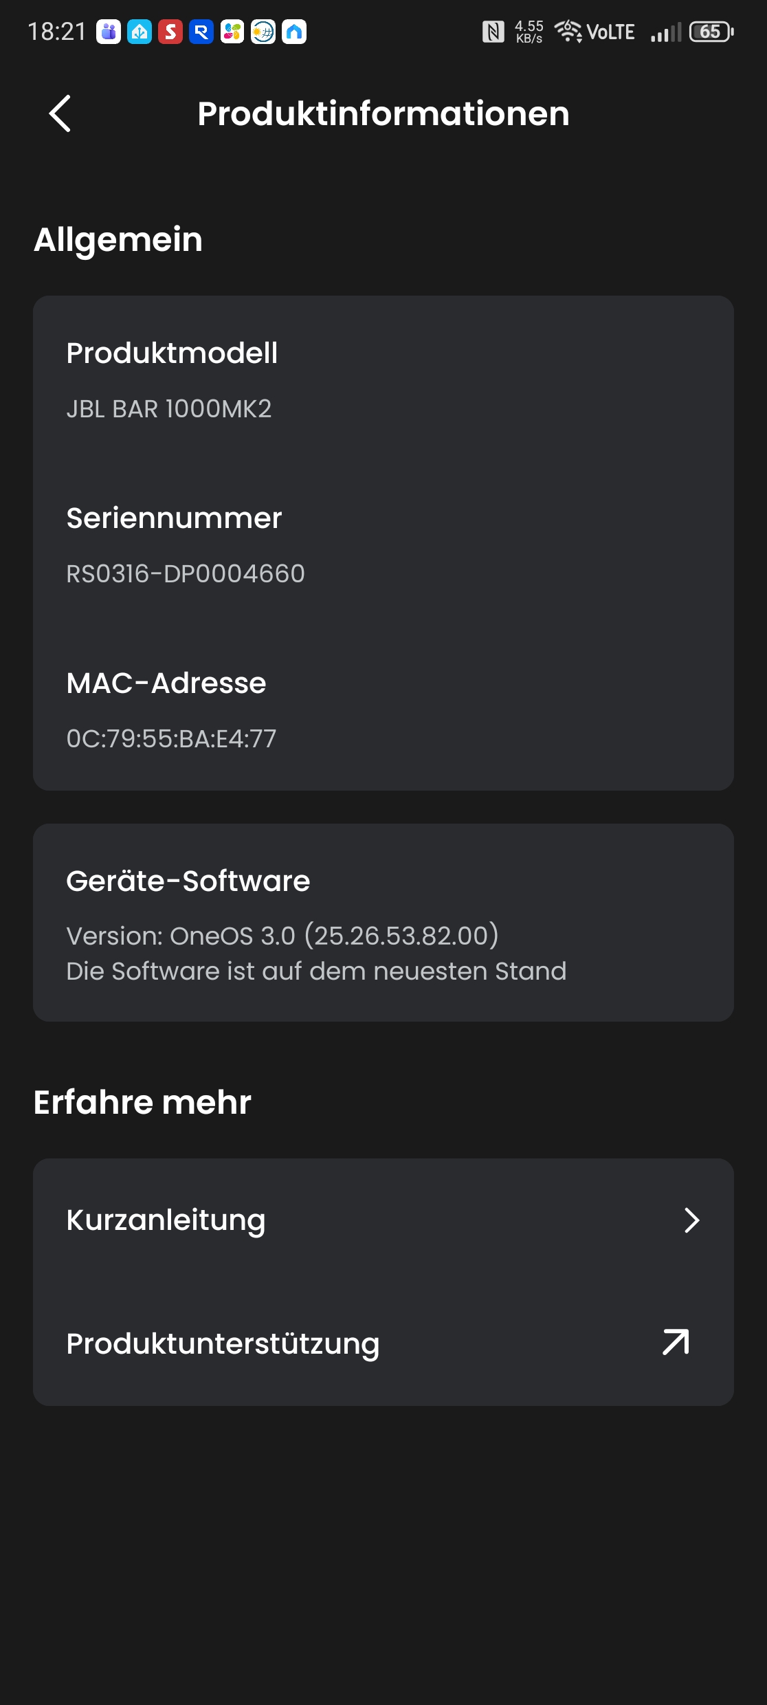Tap the colorful four-petal notification icon
This screenshot has height=1705, width=767.
(x=232, y=32)
